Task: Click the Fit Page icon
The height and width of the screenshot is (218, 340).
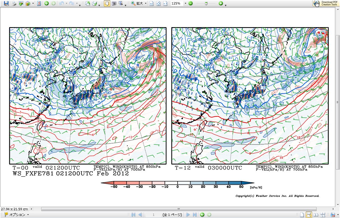Action: (159, 3)
